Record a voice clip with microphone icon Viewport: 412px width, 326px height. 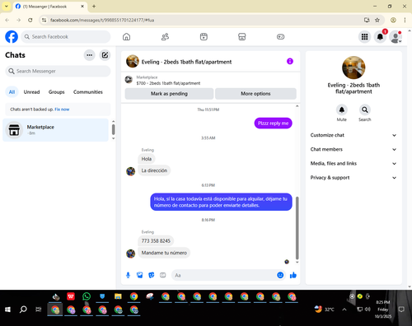coord(128,275)
